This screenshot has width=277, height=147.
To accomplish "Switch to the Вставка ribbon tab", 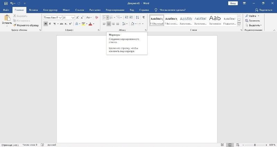I will coord(34,10).
